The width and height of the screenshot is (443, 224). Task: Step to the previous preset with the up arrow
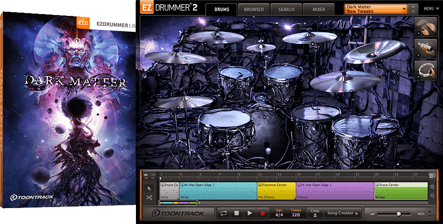[x=413, y=7]
